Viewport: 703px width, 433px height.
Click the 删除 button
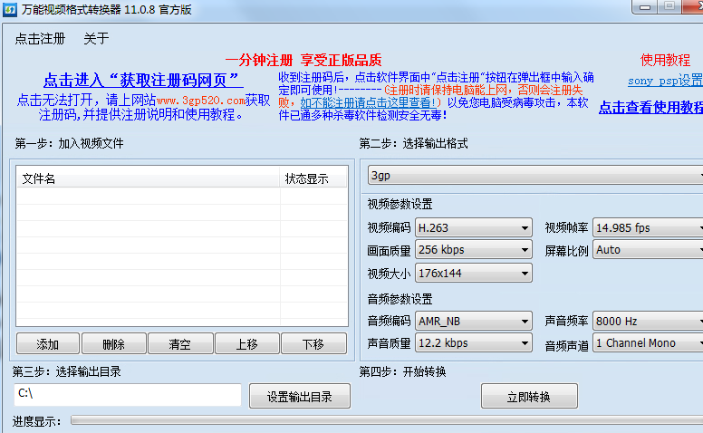(114, 344)
